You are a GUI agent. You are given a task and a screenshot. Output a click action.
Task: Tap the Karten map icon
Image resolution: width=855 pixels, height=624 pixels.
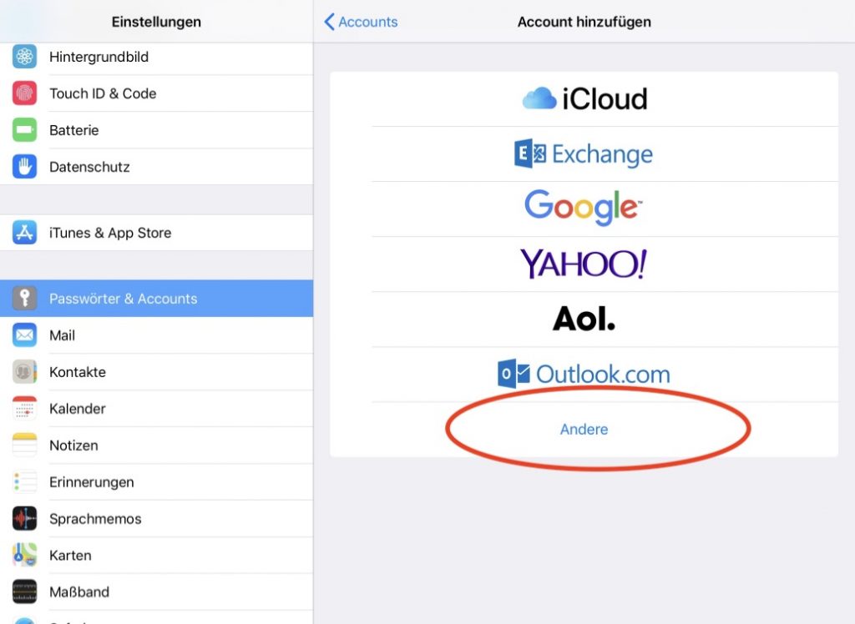24,555
